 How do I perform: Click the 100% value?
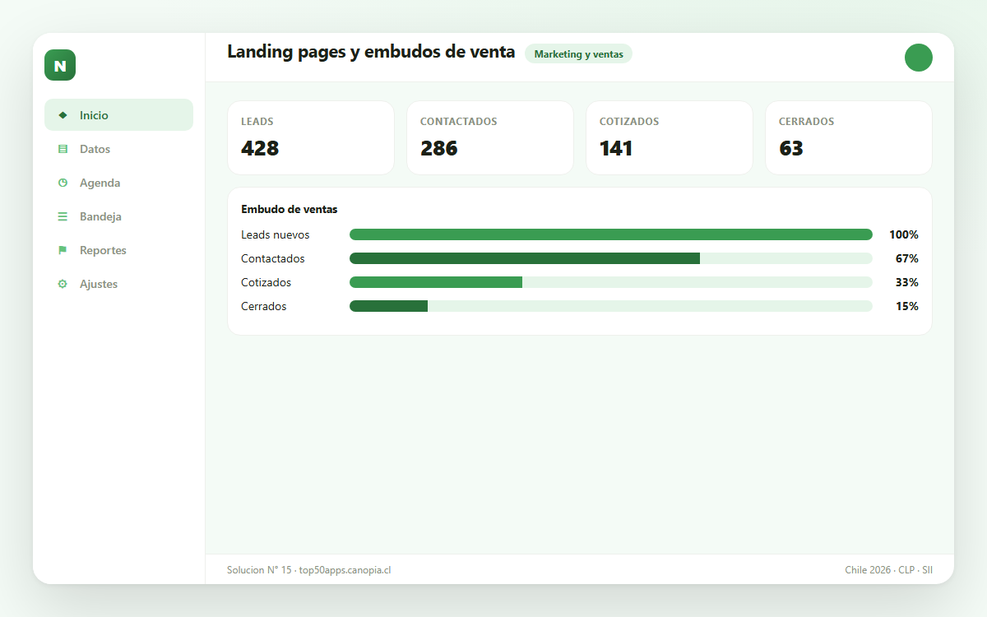pos(904,234)
